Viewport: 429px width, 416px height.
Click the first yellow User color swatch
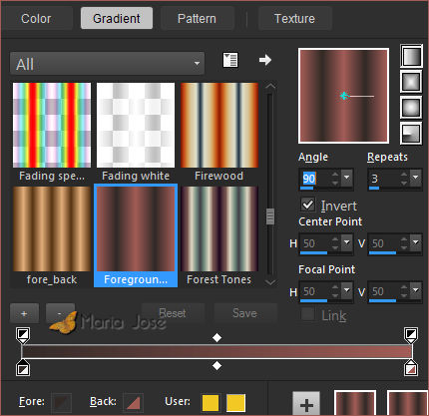[x=211, y=403]
